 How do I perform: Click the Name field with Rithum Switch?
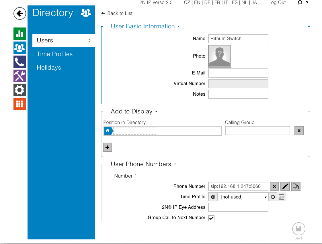[238, 39]
